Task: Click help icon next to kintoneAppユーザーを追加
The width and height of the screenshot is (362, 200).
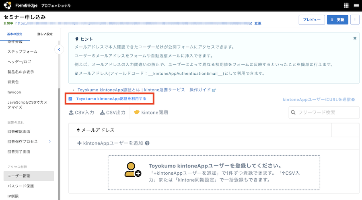Action: point(147,143)
